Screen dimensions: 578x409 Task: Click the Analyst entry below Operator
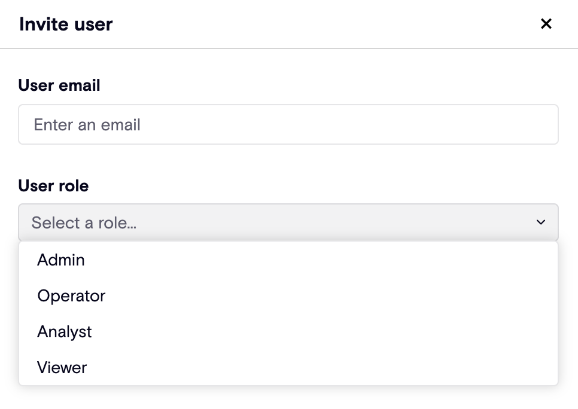(65, 332)
